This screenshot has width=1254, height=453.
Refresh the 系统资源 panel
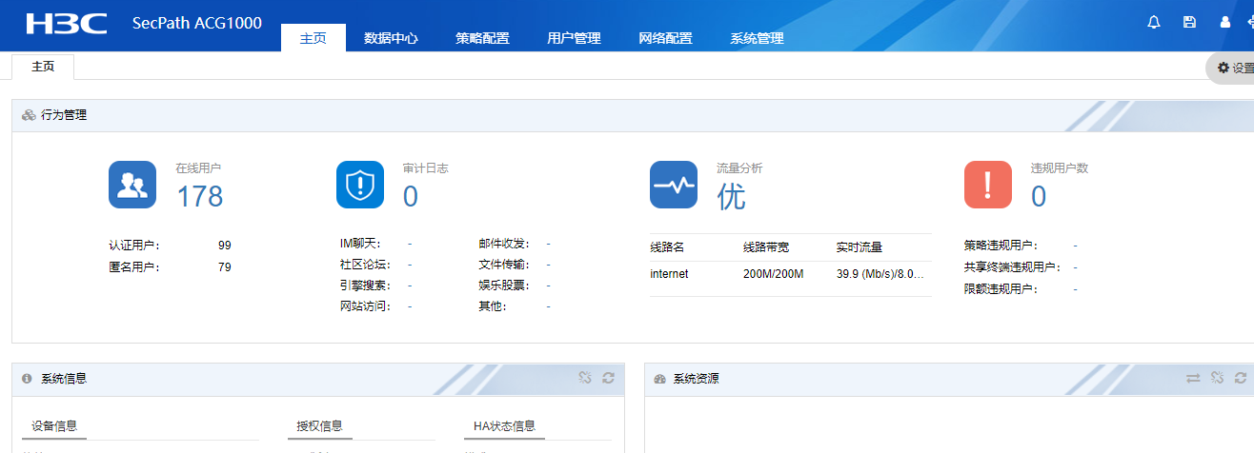click(x=1240, y=378)
